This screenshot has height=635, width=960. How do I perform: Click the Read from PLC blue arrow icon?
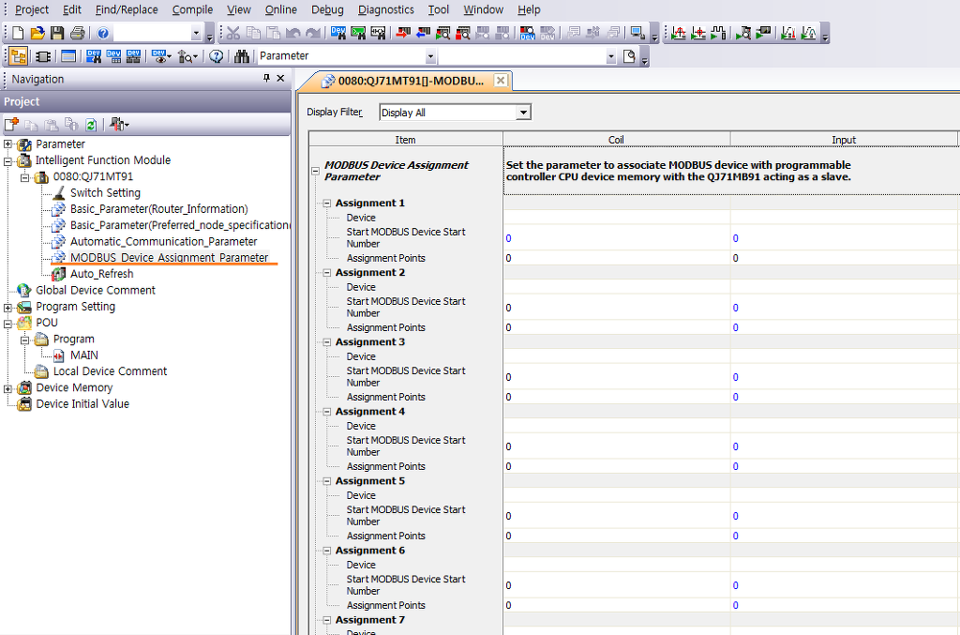[x=423, y=33]
